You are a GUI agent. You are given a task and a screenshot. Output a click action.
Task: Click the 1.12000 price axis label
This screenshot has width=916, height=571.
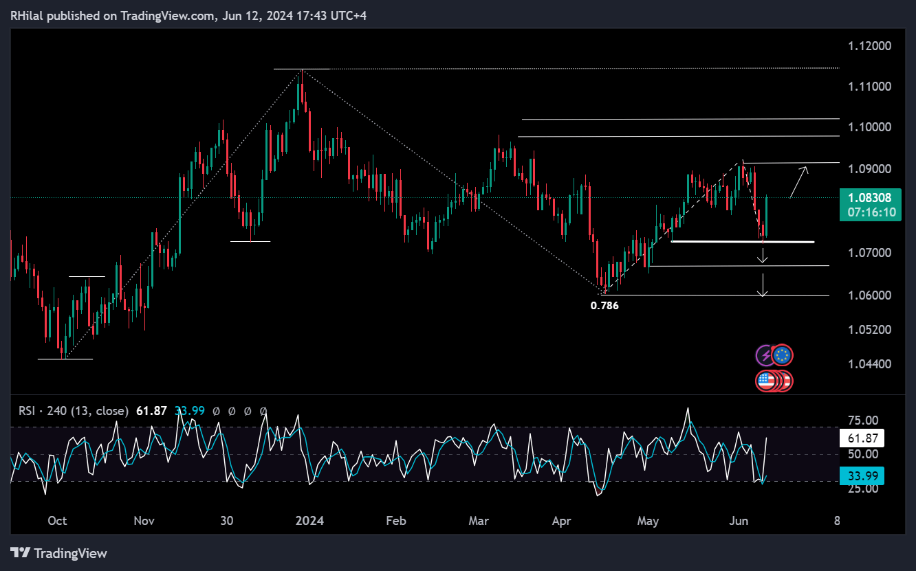pos(869,46)
